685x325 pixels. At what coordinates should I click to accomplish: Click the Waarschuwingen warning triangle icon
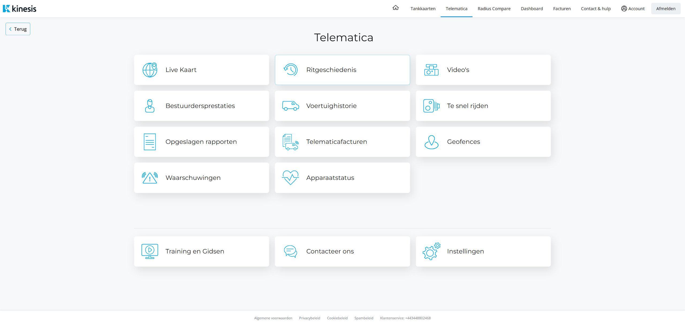150,178
